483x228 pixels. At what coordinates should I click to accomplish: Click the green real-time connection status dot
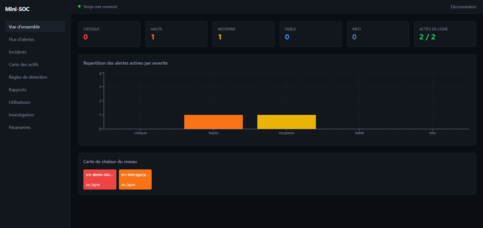pyautogui.click(x=79, y=7)
